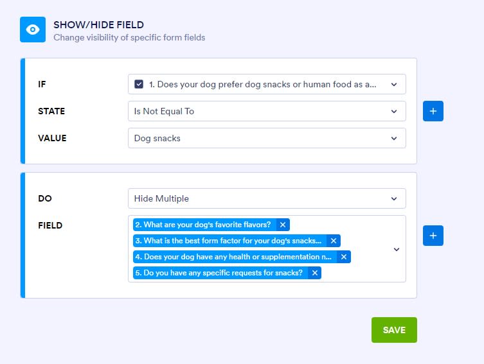Select the "2. What are your dog's favorite flavors?" tag
The image size is (484, 364).
205,225
